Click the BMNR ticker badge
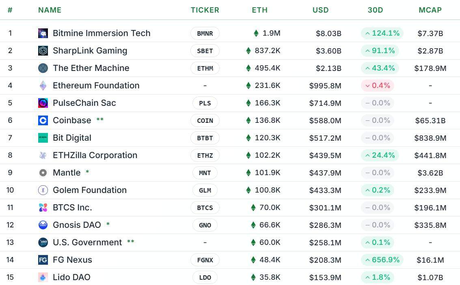Viewport: 460px width, 285px height. (x=205, y=33)
